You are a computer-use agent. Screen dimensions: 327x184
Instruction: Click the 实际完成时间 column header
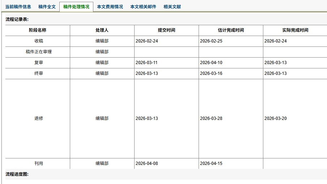(x=295, y=30)
